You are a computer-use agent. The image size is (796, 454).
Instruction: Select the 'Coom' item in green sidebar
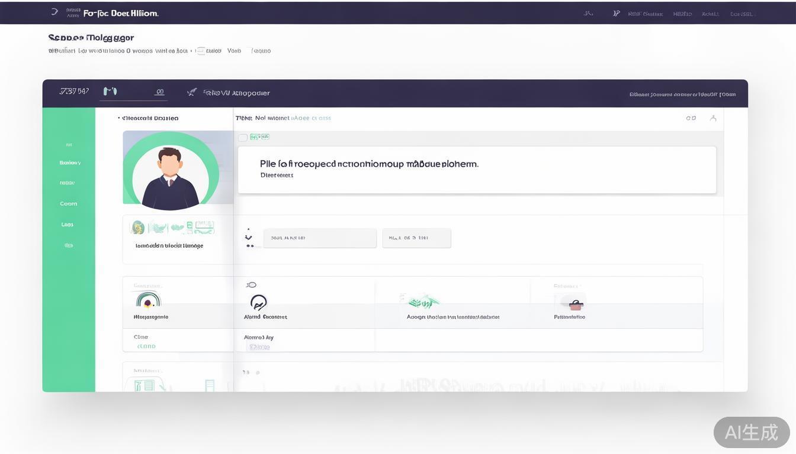pyautogui.click(x=69, y=204)
